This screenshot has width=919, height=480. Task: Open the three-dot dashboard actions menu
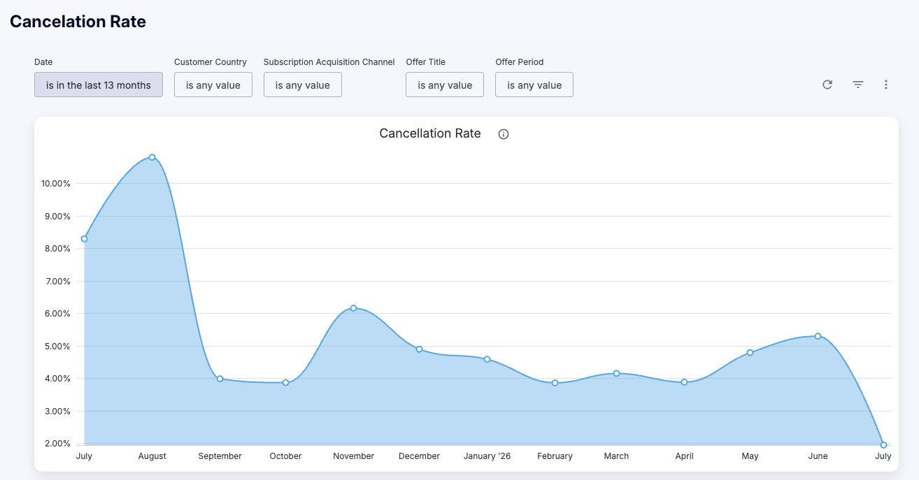pyautogui.click(x=886, y=85)
